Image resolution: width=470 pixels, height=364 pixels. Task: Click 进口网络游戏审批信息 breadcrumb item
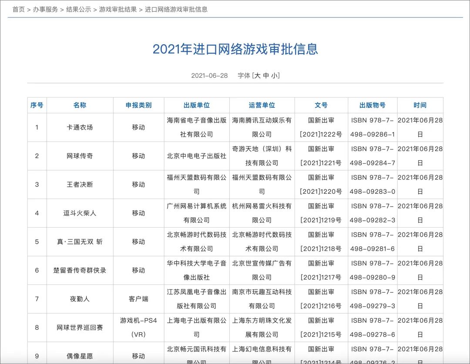pyautogui.click(x=176, y=9)
